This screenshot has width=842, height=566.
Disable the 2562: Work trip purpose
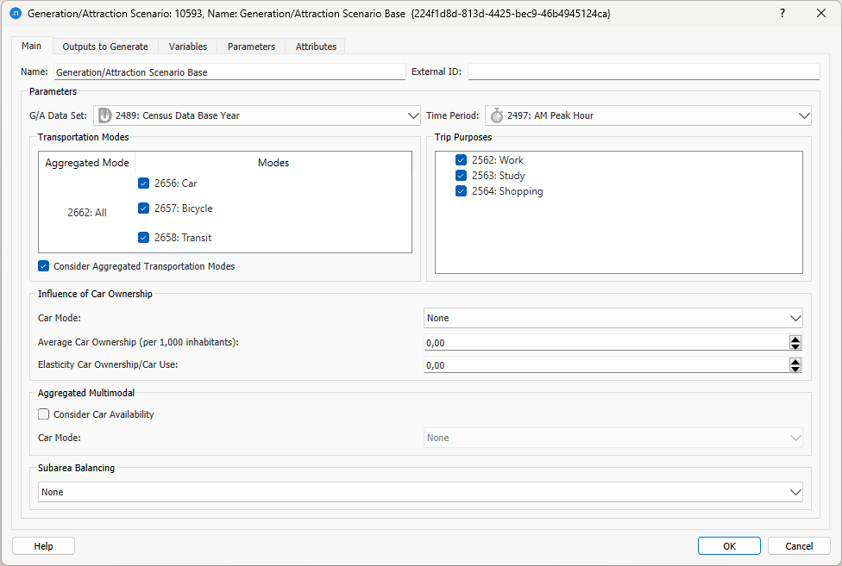click(x=461, y=159)
